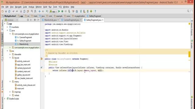Collapse the java folder node
The height and width of the screenshot is (109, 195).
tap(7, 30)
